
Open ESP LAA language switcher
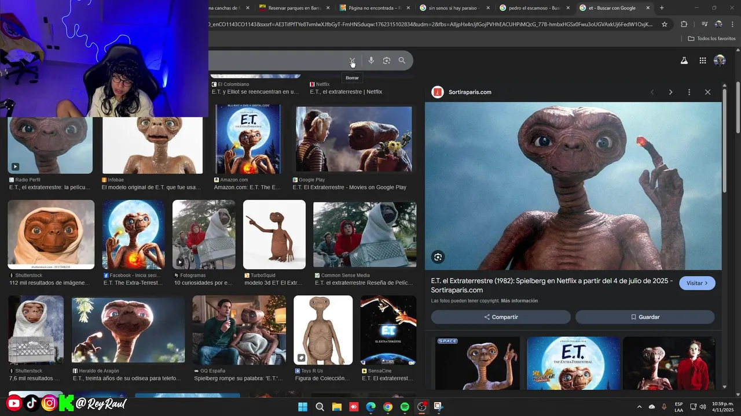[x=678, y=407]
